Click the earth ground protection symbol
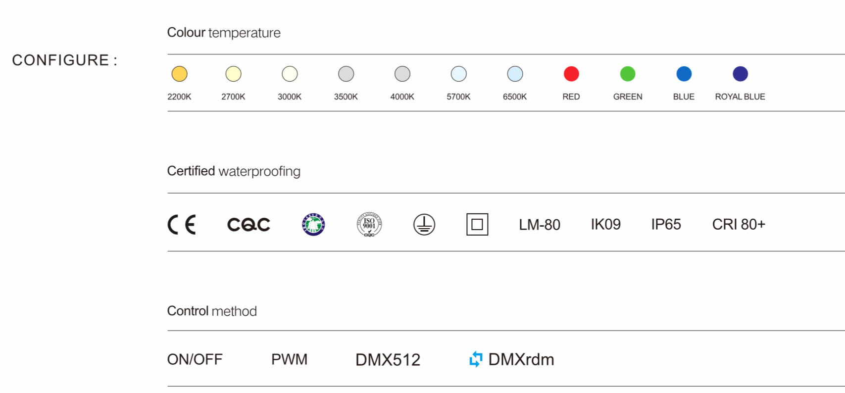845x393 pixels. click(x=424, y=225)
